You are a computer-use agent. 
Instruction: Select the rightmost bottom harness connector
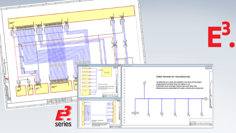tap(202, 114)
